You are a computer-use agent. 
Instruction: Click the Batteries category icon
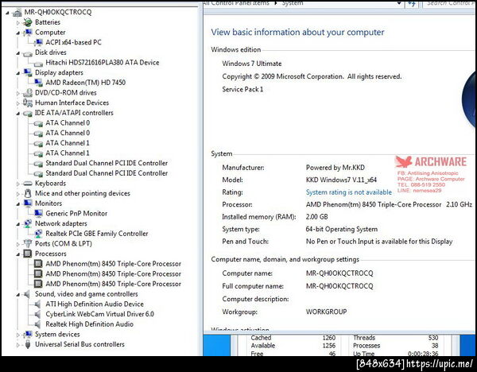click(x=28, y=22)
